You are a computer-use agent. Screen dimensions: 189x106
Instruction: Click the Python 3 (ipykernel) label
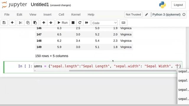[166, 14]
